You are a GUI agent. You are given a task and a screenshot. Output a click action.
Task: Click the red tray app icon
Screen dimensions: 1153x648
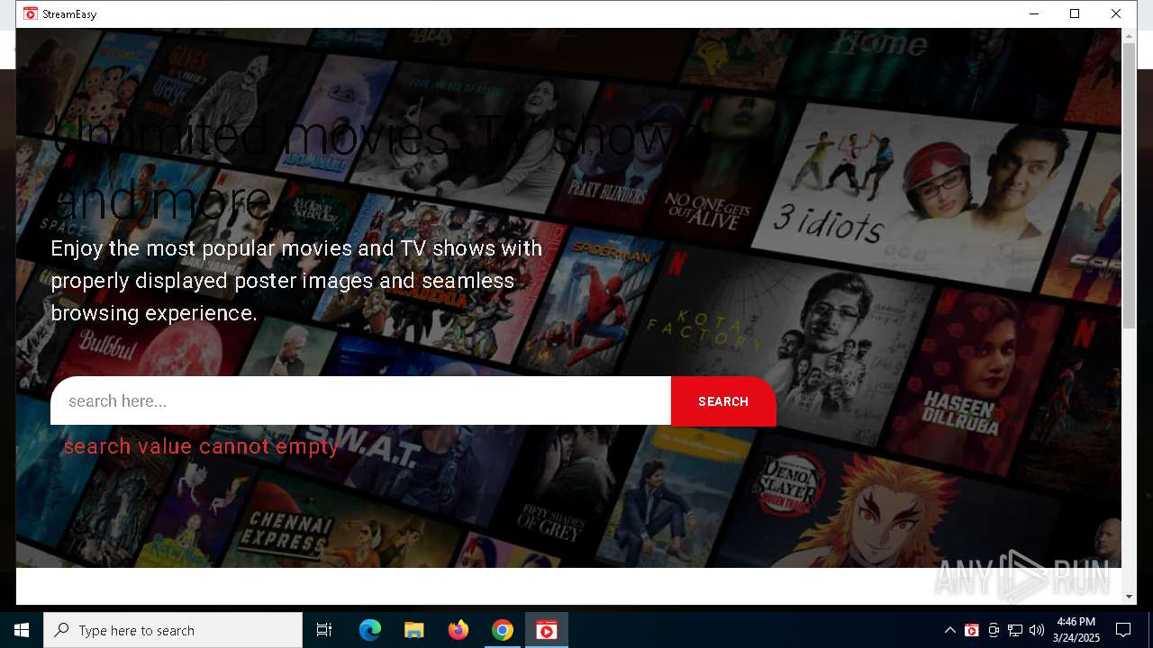click(972, 630)
